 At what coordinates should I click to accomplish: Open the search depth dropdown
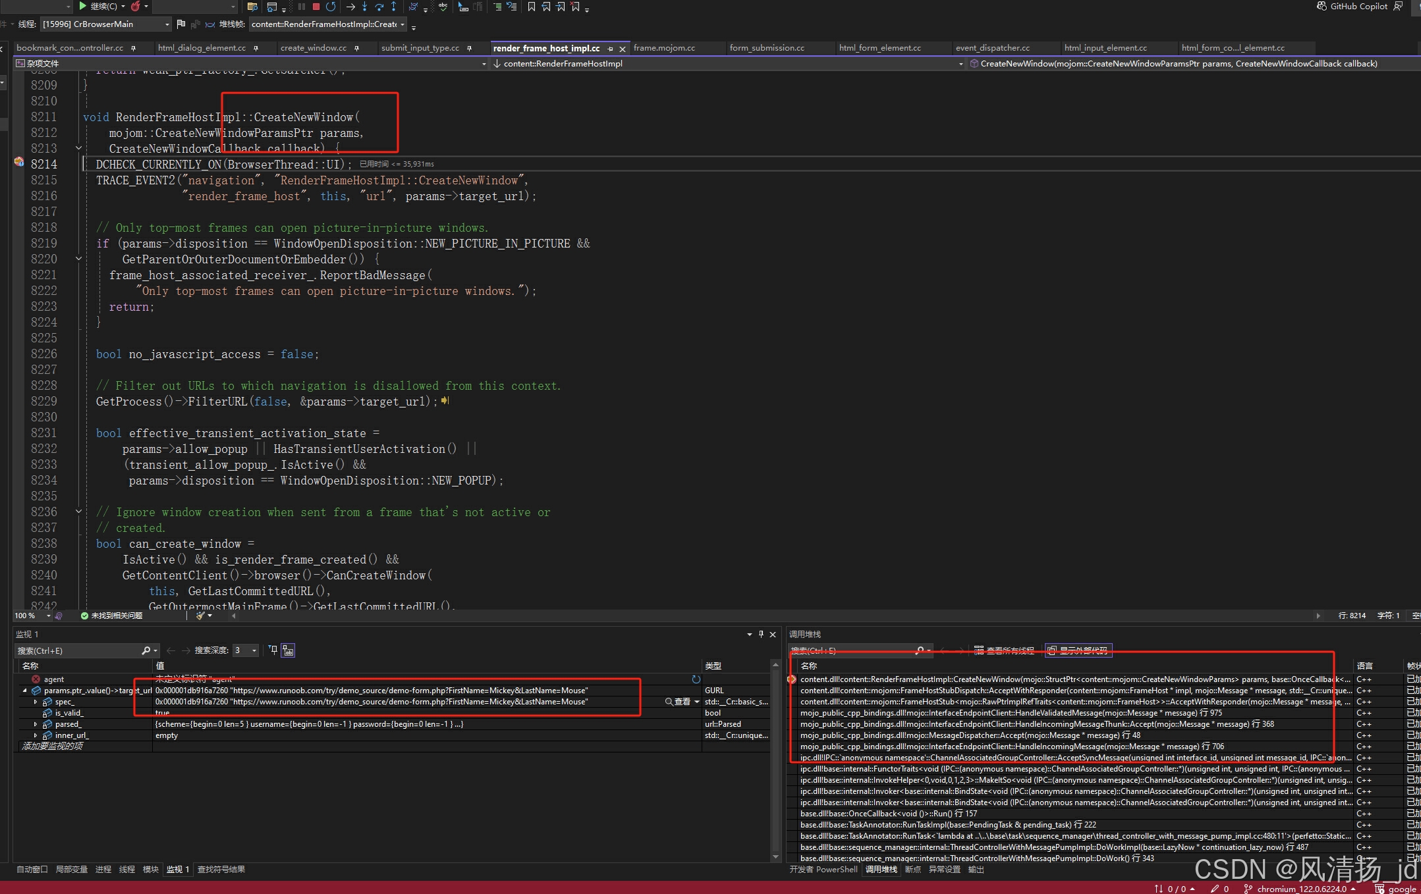pyautogui.click(x=254, y=650)
